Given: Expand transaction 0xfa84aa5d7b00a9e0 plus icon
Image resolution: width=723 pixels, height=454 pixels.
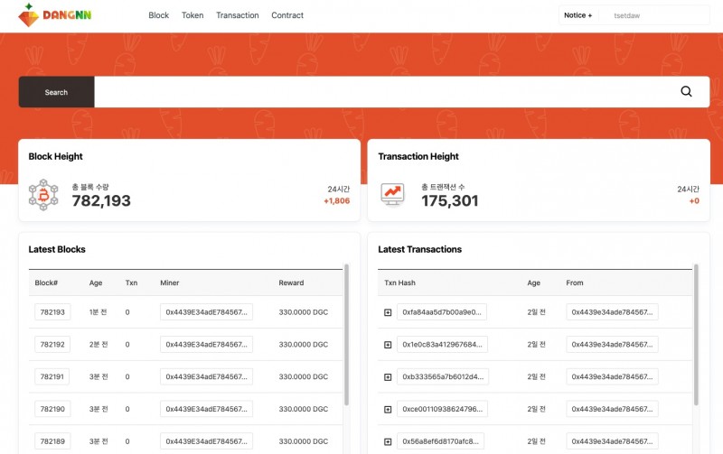Looking at the screenshot, I should 388,312.
